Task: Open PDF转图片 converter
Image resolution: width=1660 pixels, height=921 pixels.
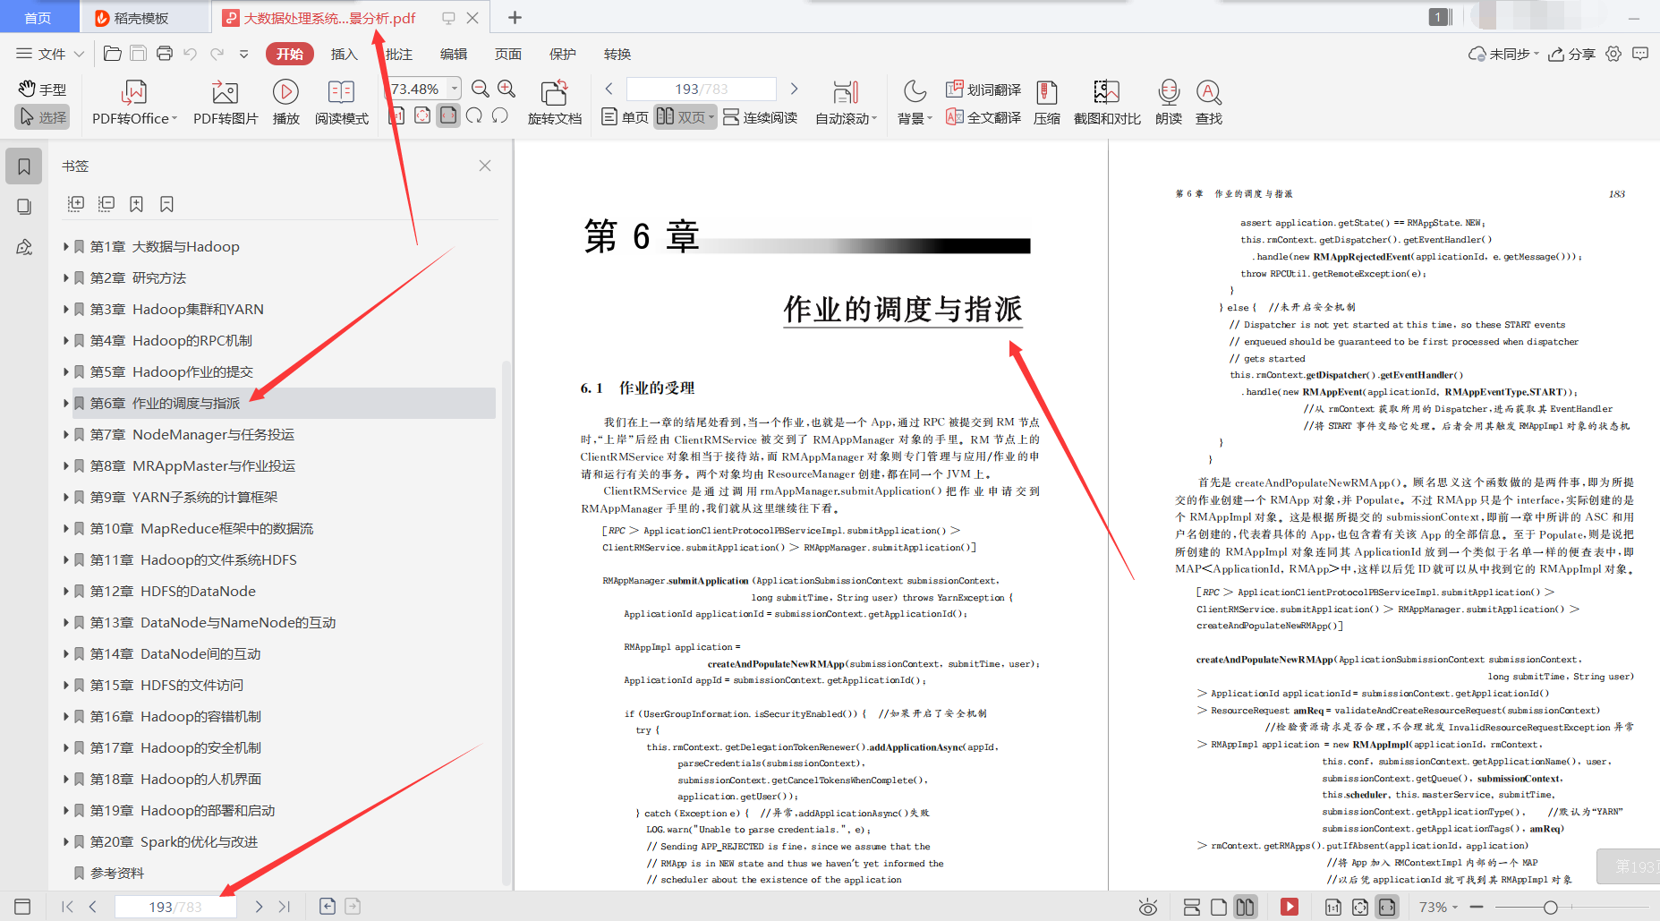Action: 226,103
